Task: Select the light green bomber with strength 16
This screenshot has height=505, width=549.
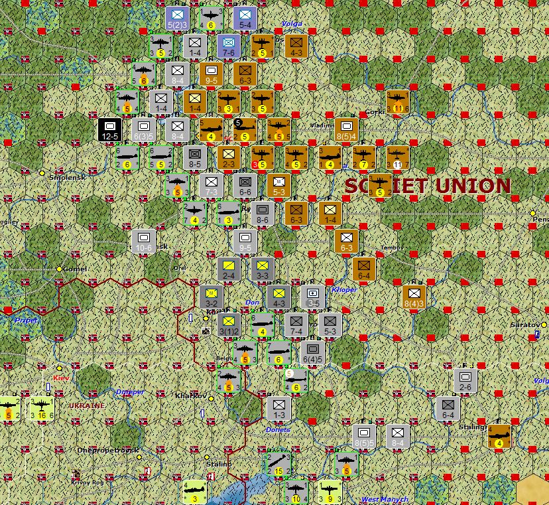Action: (42, 409)
